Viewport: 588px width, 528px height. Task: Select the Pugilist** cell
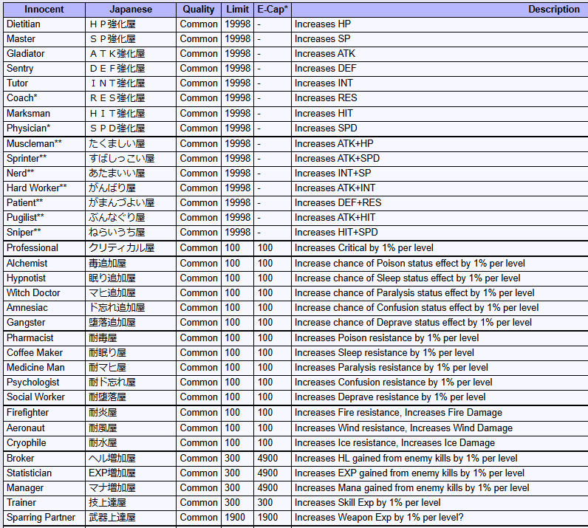[44, 218]
